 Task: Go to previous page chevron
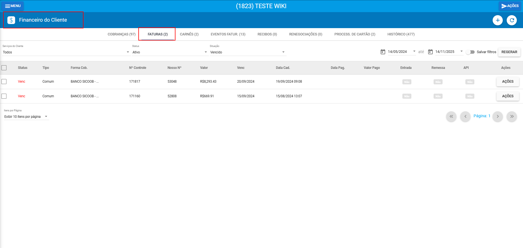pyautogui.click(x=465, y=116)
